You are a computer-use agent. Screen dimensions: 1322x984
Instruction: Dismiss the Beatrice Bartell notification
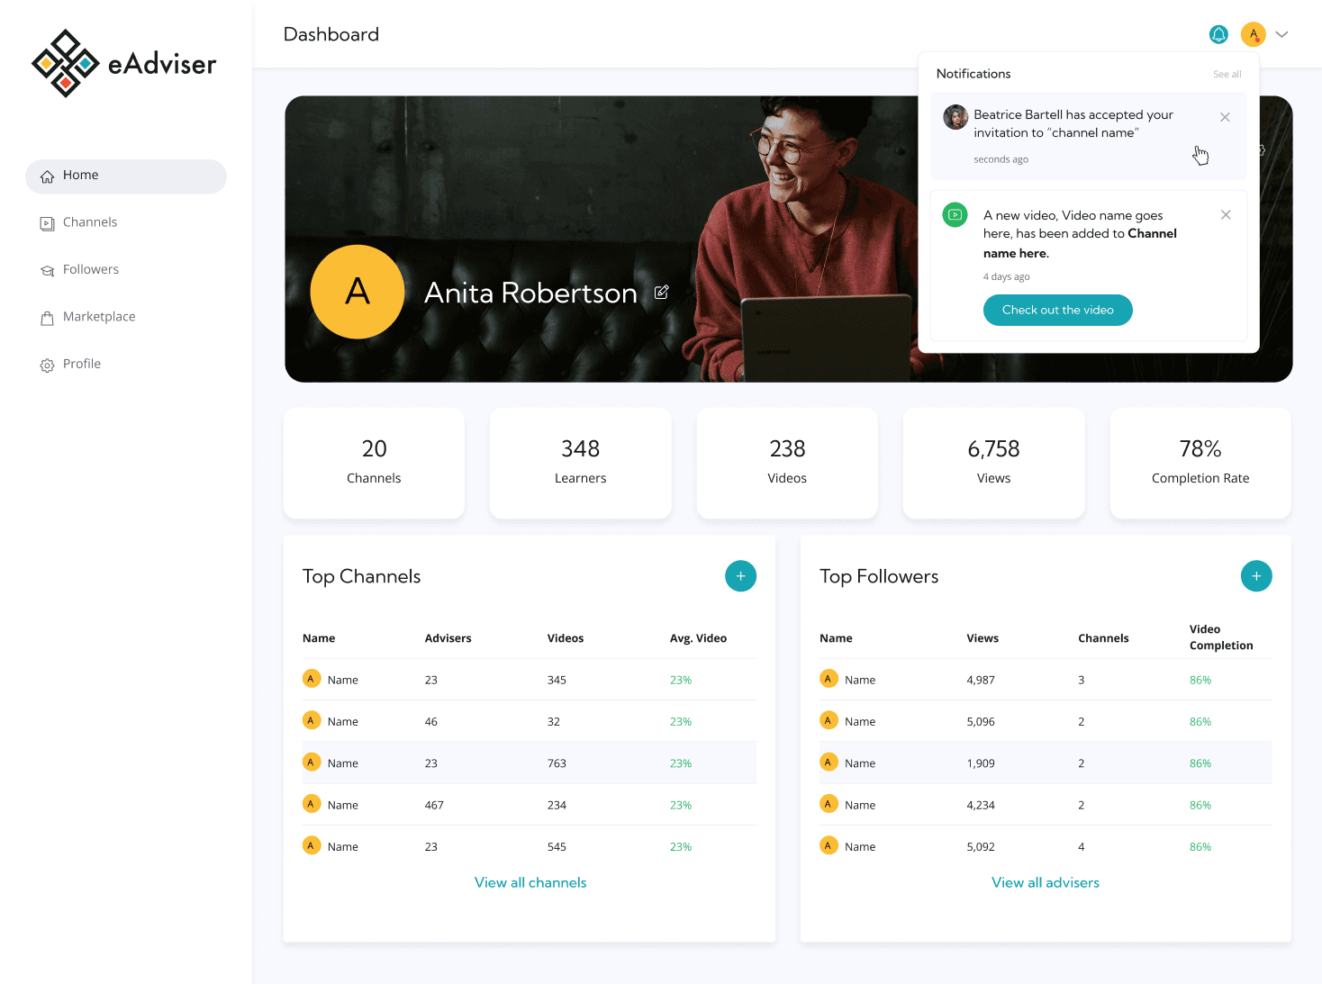(1225, 117)
